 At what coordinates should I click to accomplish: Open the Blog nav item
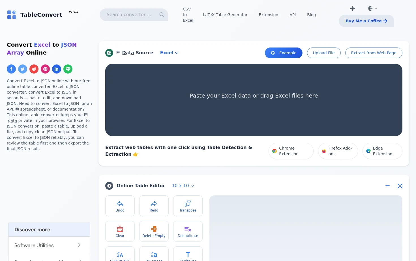311,15
